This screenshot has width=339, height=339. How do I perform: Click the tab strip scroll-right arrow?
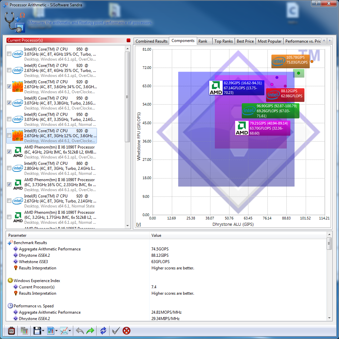point(330,41)
